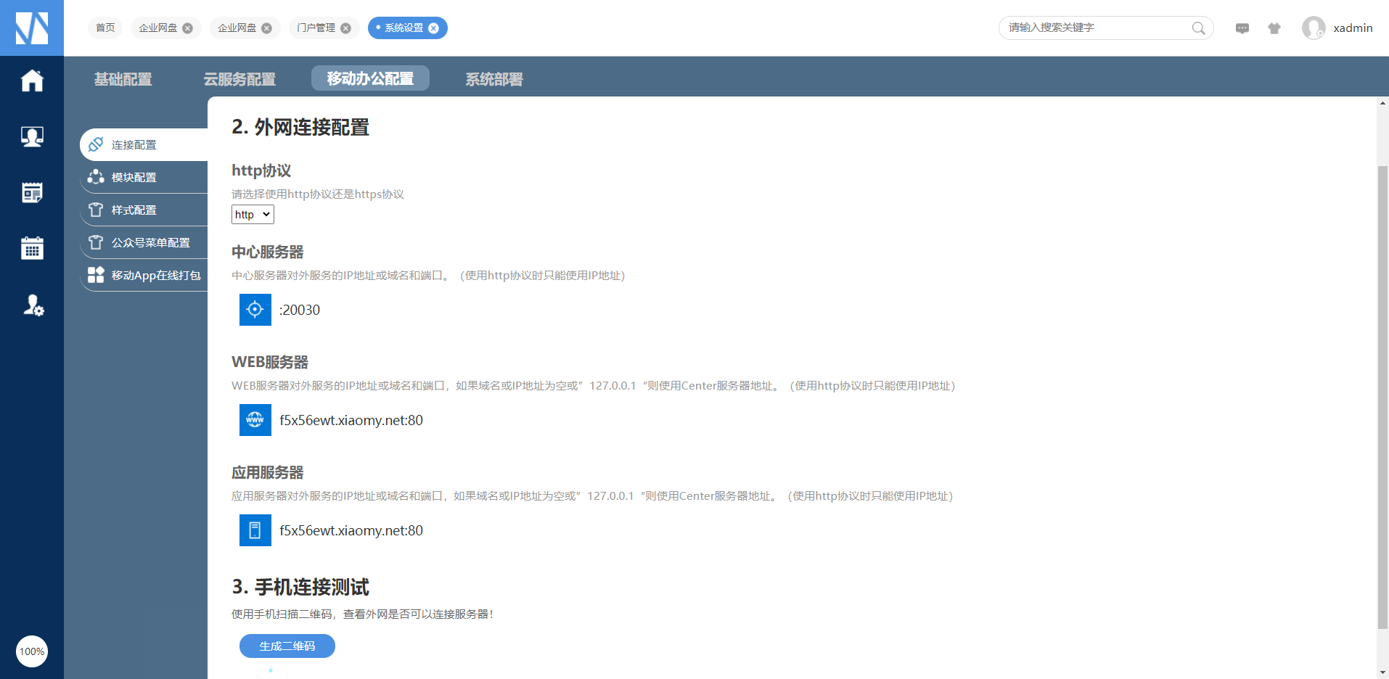Image resolution: width=1389 pixels, height=679 pixels.
Task: Open the http protocol dropdown
Action: coord(253,215)
